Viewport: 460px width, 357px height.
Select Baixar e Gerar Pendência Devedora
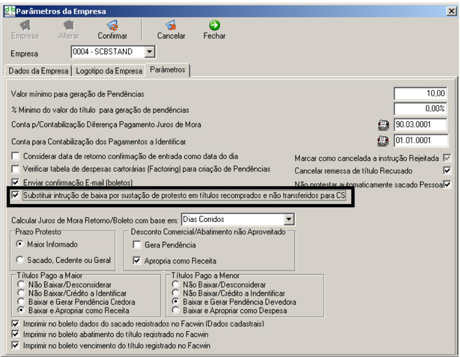pyautogui.click(x=176, y=301)
